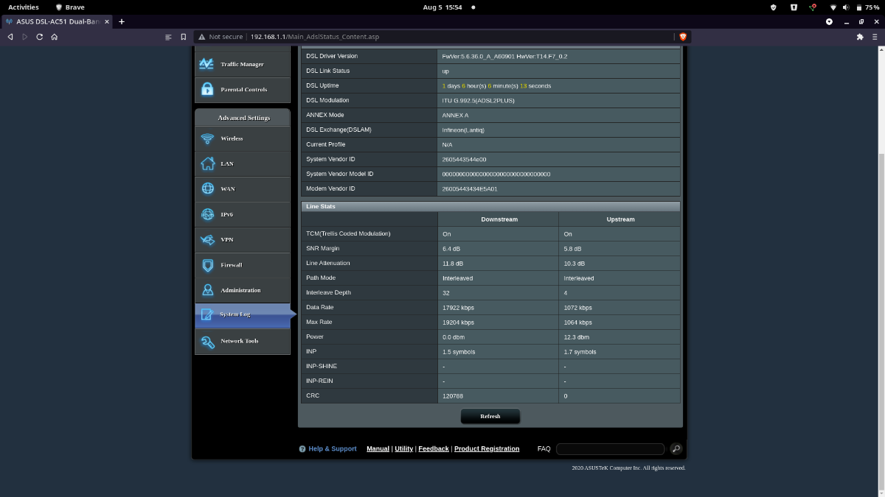Image resolution: width=885 pixels, height=497 pixels.
Task: Open the GNOME Activities overview
Action: (24, 7)
